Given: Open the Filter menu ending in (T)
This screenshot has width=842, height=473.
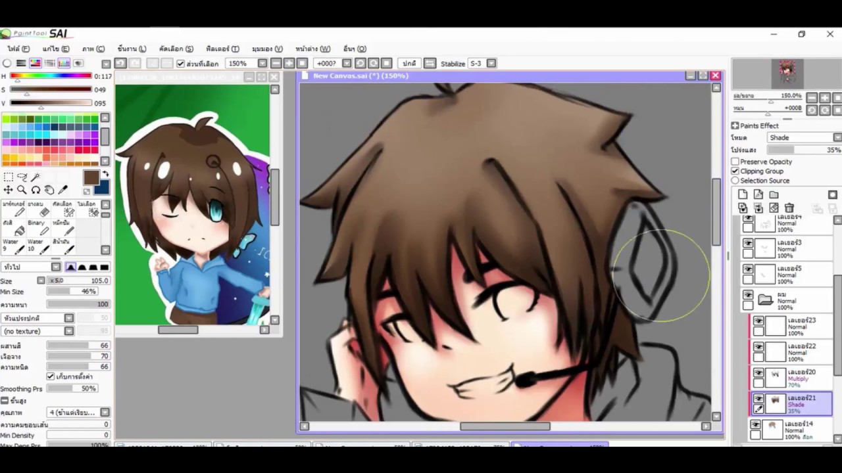Looking at the screenshot, I should pos(222,49).
